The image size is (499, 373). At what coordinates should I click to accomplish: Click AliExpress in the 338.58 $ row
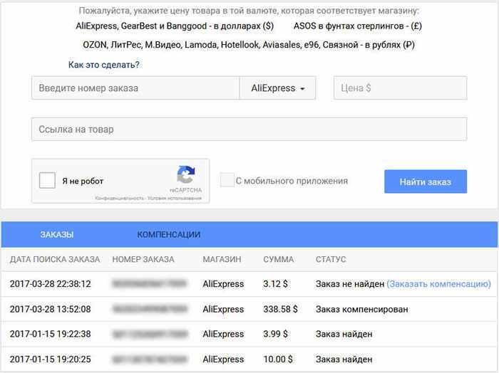tap(223, 309)
